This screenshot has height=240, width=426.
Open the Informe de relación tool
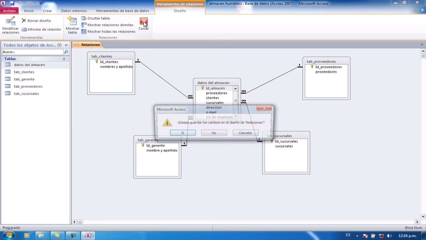pyautogui.click(x=41, y=29)
